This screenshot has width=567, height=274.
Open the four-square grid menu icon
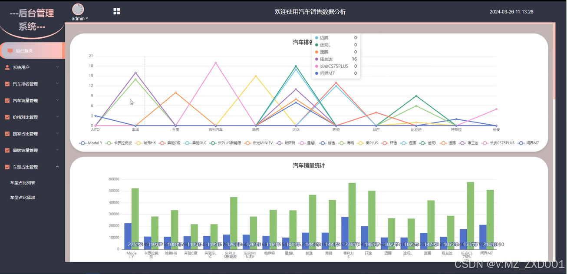point(116,11)
